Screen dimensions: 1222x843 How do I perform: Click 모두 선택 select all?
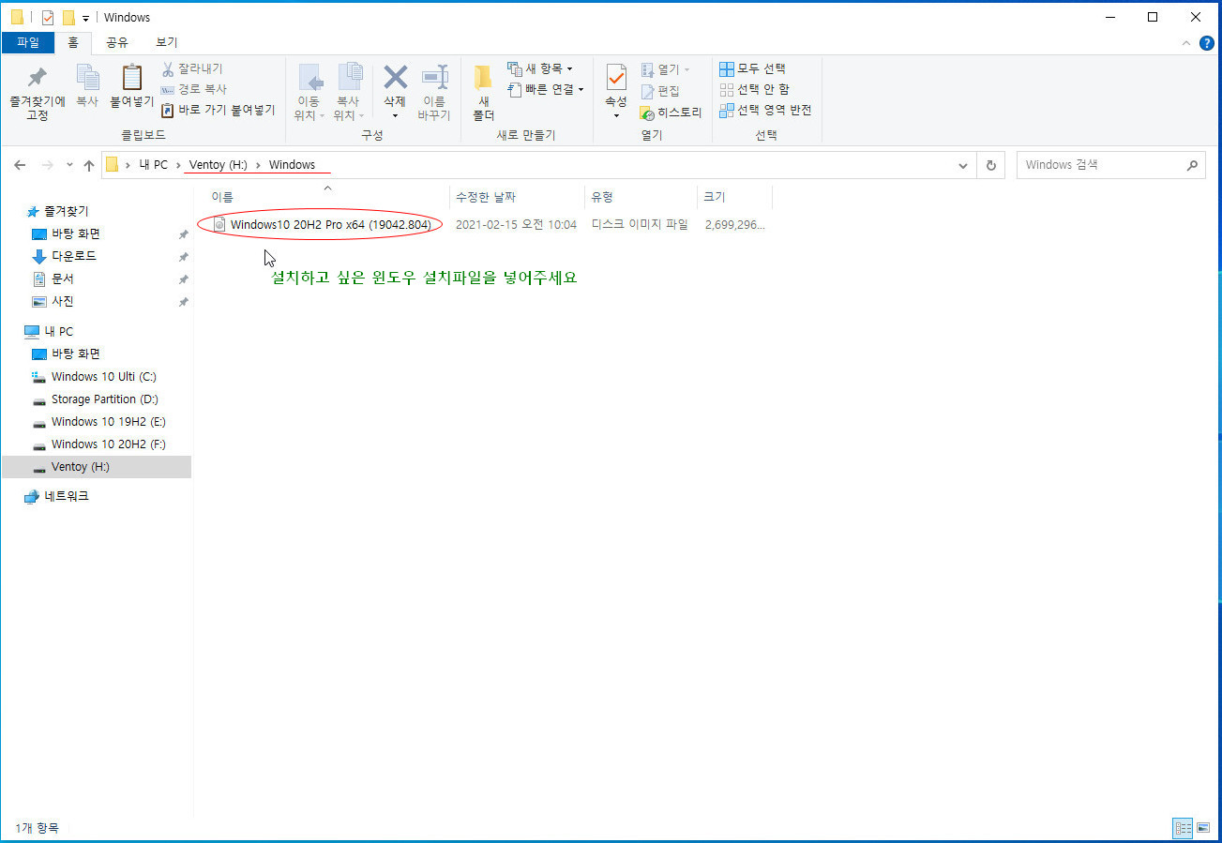tap(753, 68)
